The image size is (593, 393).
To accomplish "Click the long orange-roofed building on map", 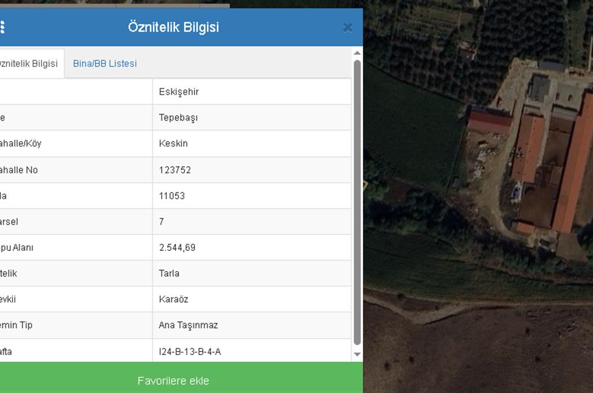I will [x=573, y=166].
